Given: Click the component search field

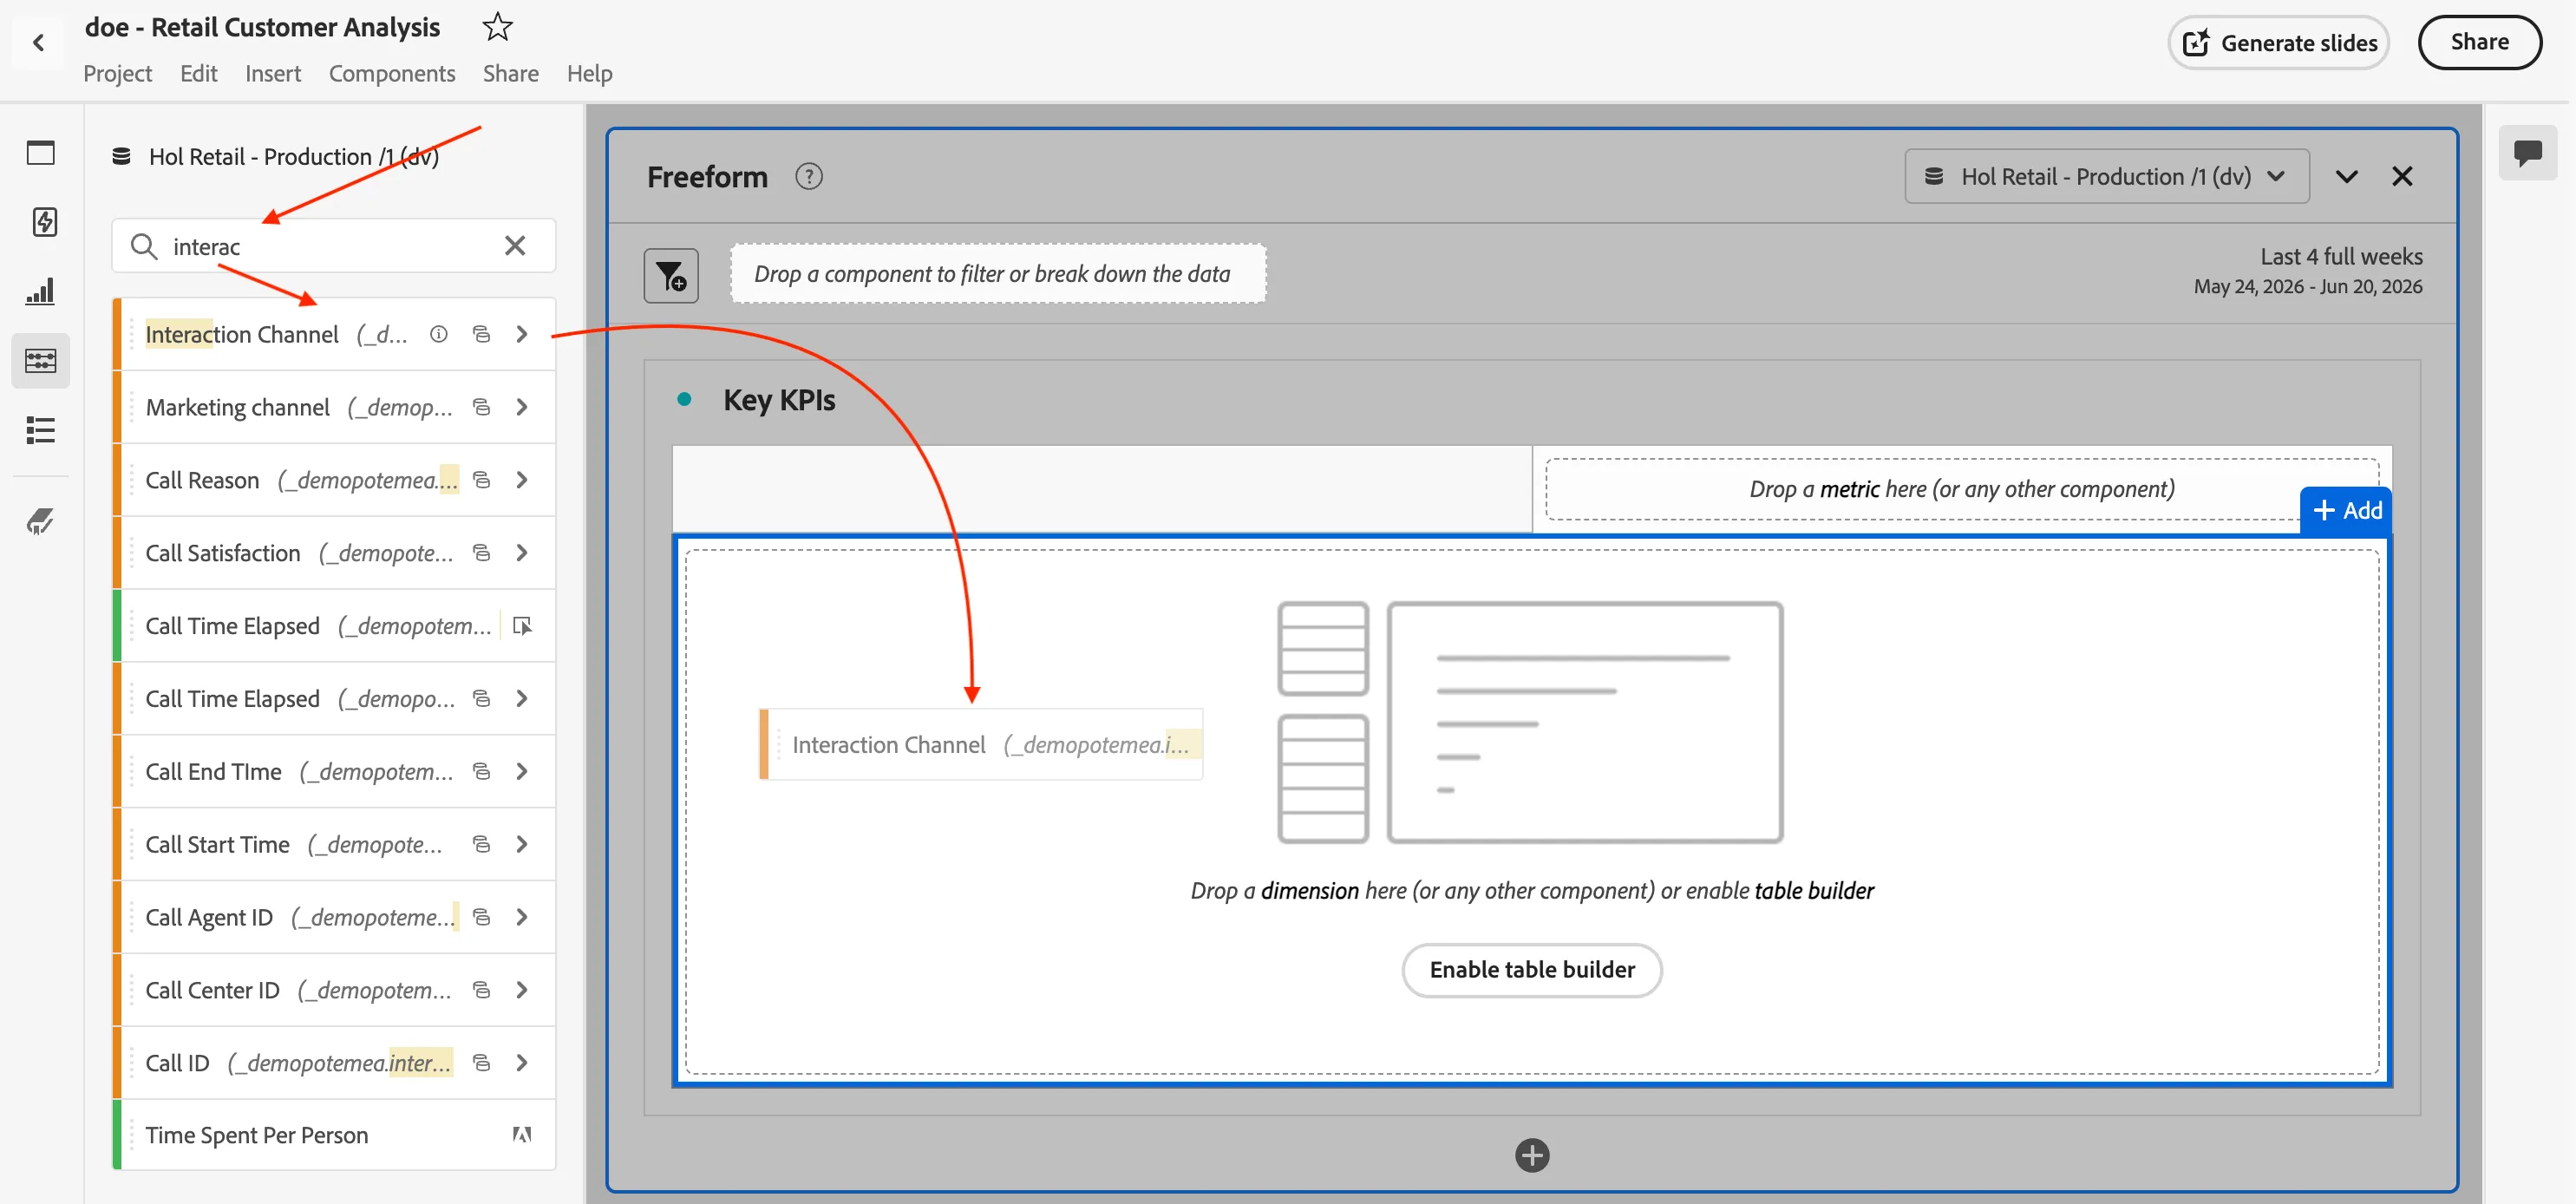Looking at the screenshot, I should pos(333,245).
